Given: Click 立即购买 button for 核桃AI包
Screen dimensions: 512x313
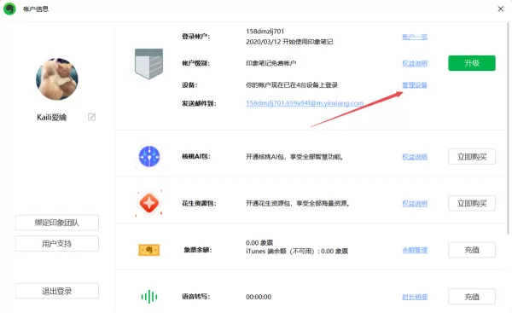Looking at the screenshot, I should coord(472,157).
